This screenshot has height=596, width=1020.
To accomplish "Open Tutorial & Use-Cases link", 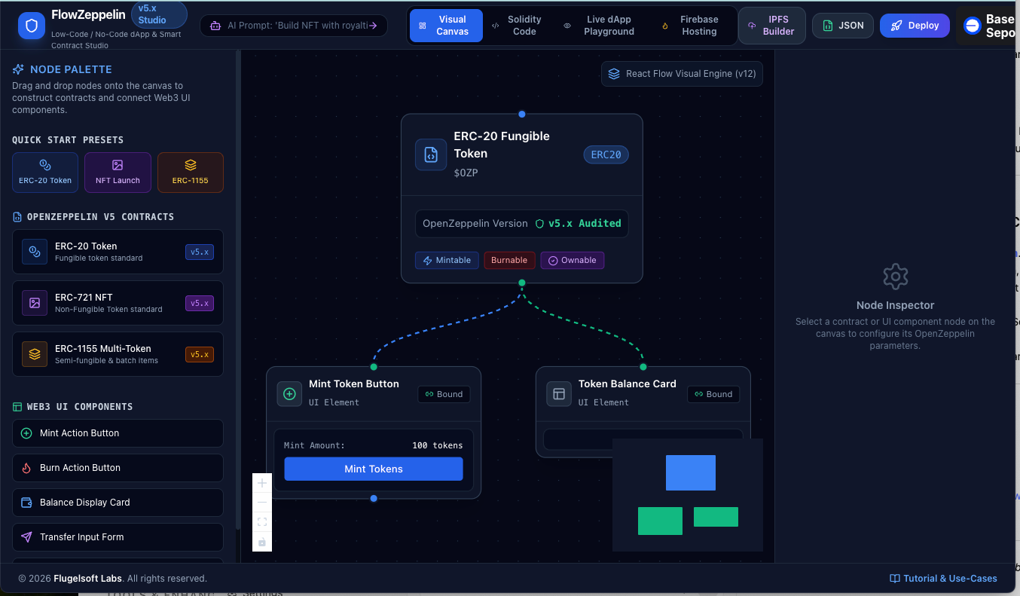I will (943, 579).
